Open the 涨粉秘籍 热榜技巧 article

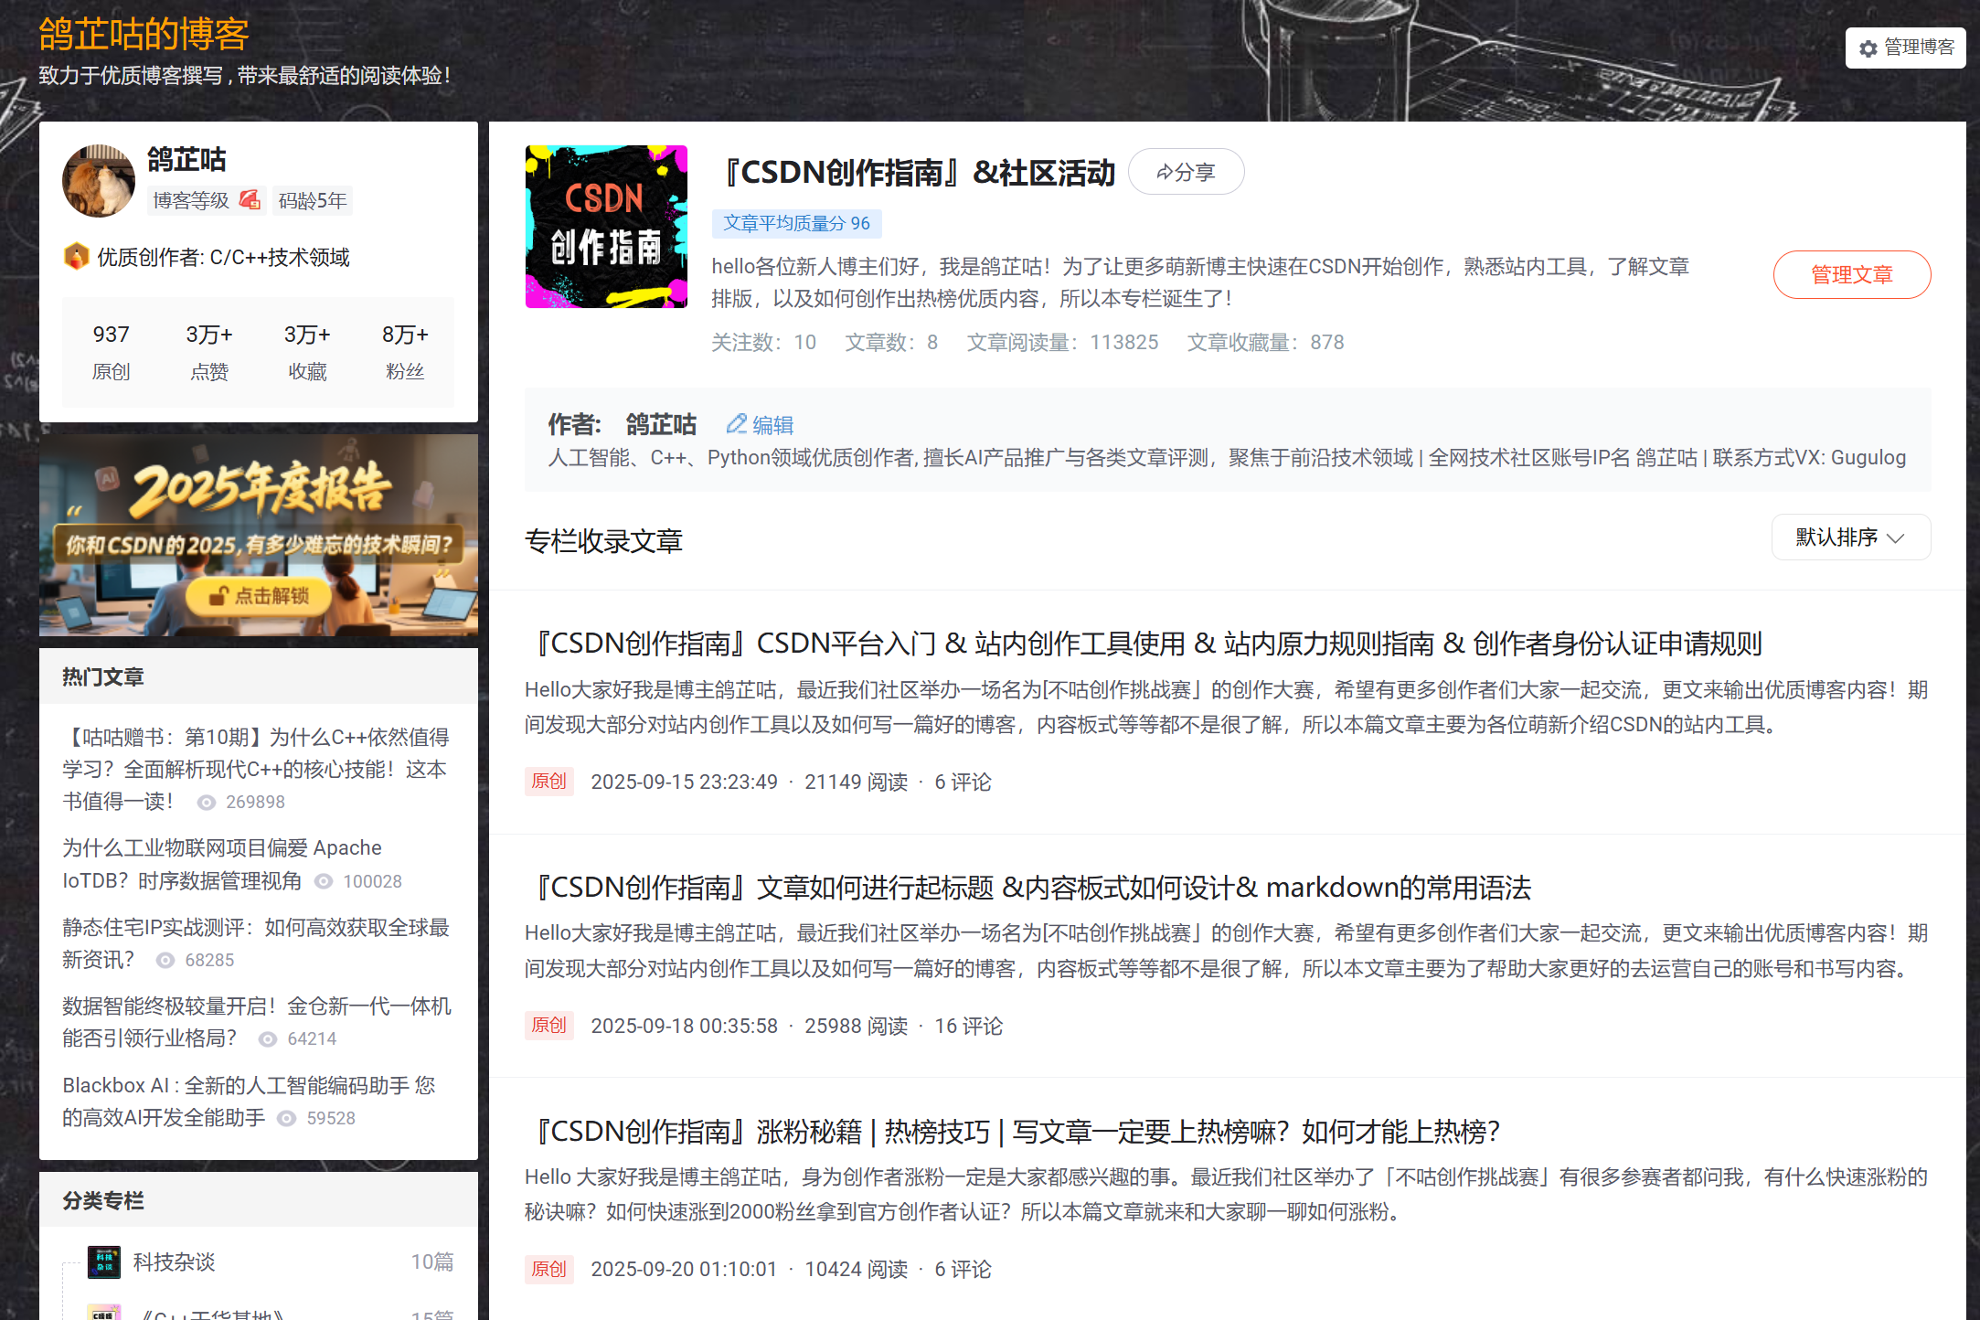pos(1011,1132)
